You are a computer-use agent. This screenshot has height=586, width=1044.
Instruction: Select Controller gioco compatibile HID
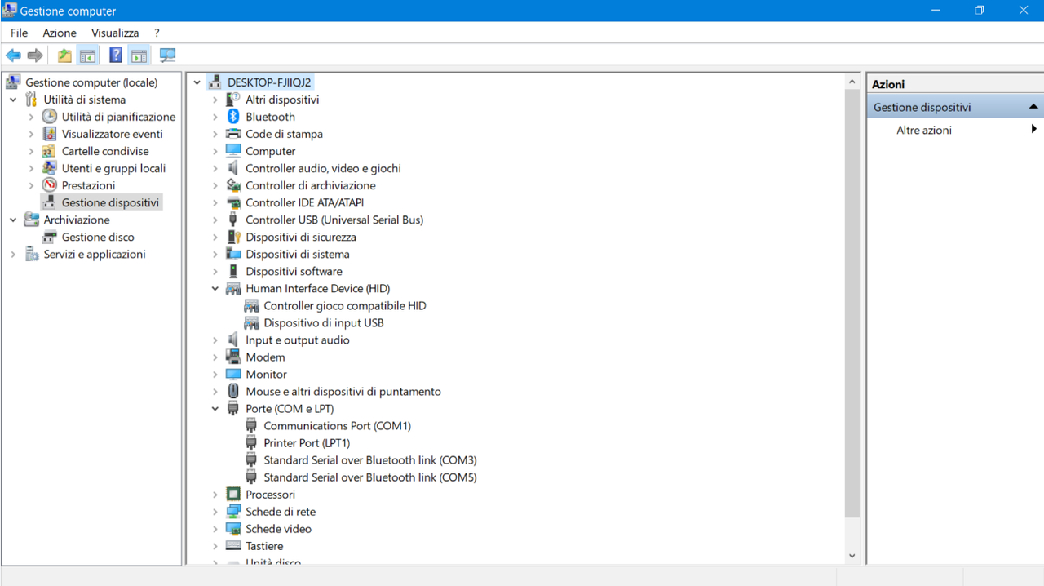coord(345,306)
